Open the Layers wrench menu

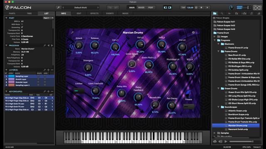point(44,70)
